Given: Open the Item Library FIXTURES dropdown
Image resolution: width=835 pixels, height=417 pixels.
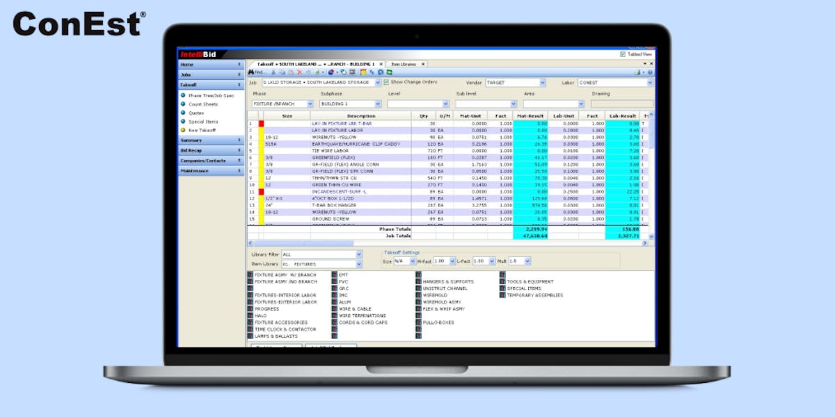Looking at the screenshot, I should point(359,264).
